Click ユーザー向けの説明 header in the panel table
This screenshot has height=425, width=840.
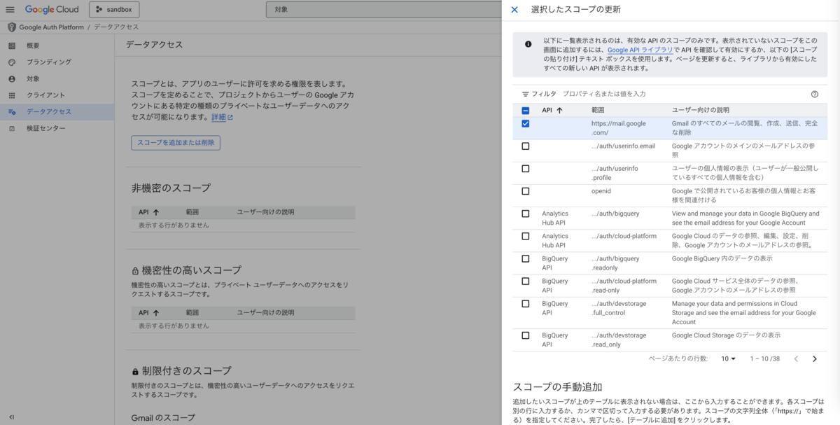[x=701, y=110]
